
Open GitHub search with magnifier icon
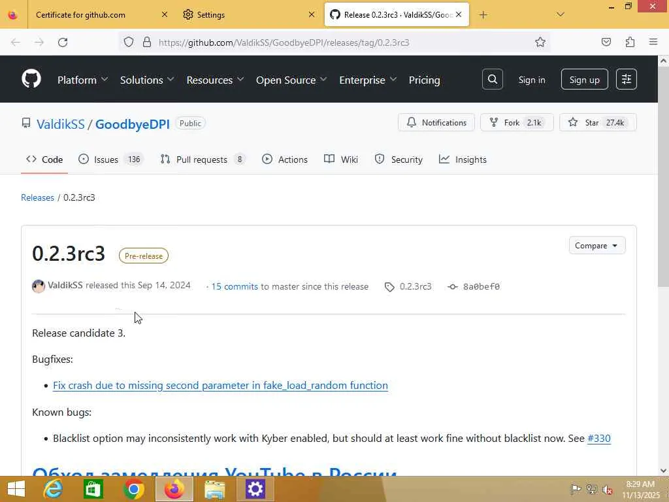click(493, 79)
